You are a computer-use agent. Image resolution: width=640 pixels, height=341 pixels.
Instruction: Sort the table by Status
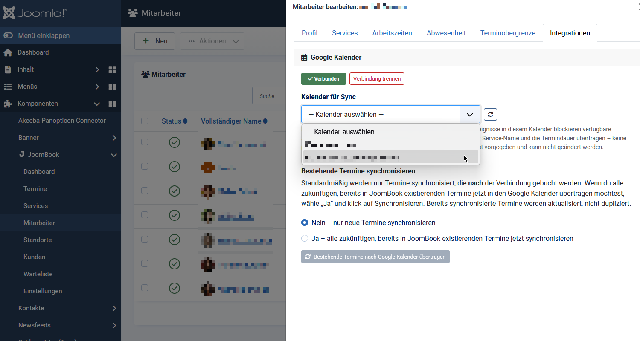tap(175, 121)
